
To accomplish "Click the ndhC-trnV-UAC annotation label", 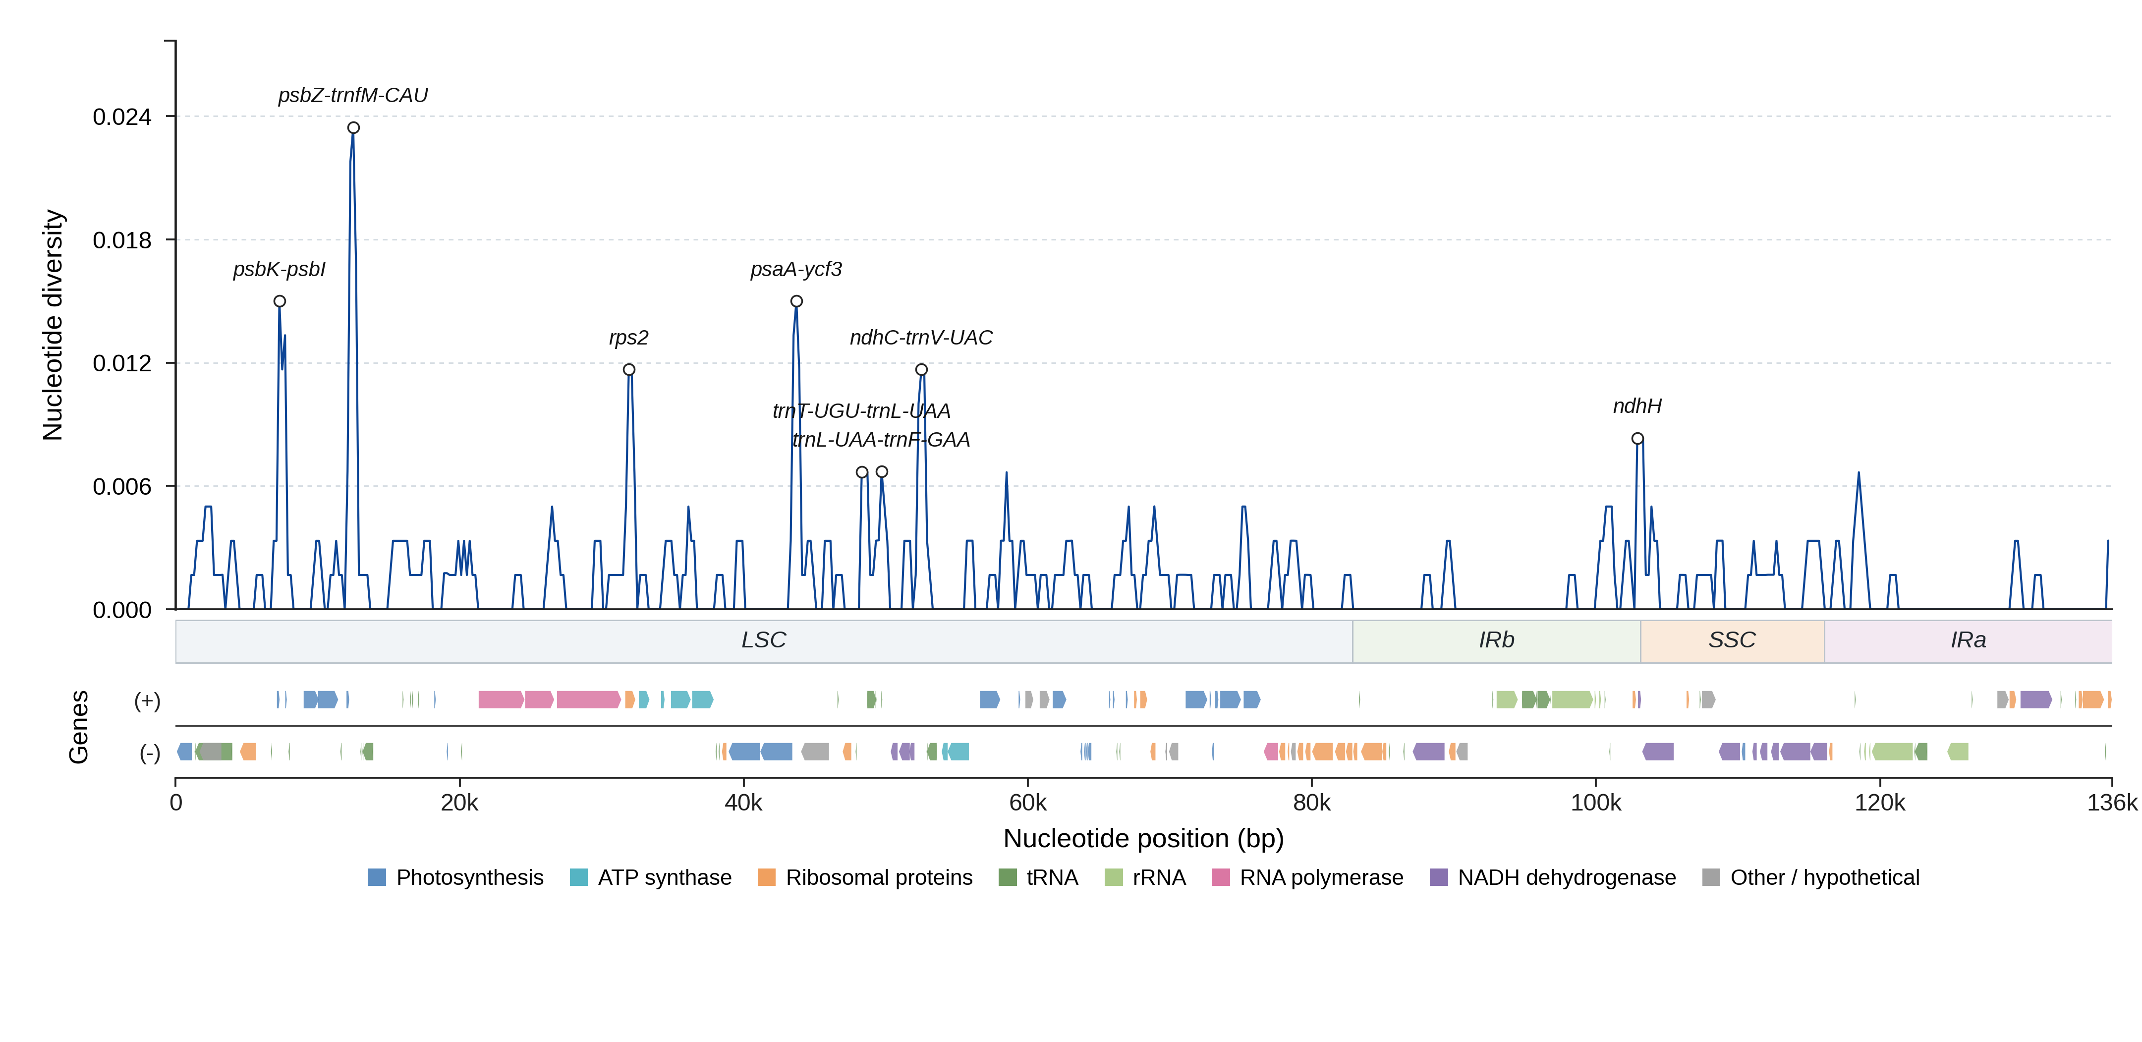I will (x=920, y=338).
